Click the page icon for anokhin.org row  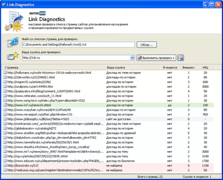coord(5,133)
